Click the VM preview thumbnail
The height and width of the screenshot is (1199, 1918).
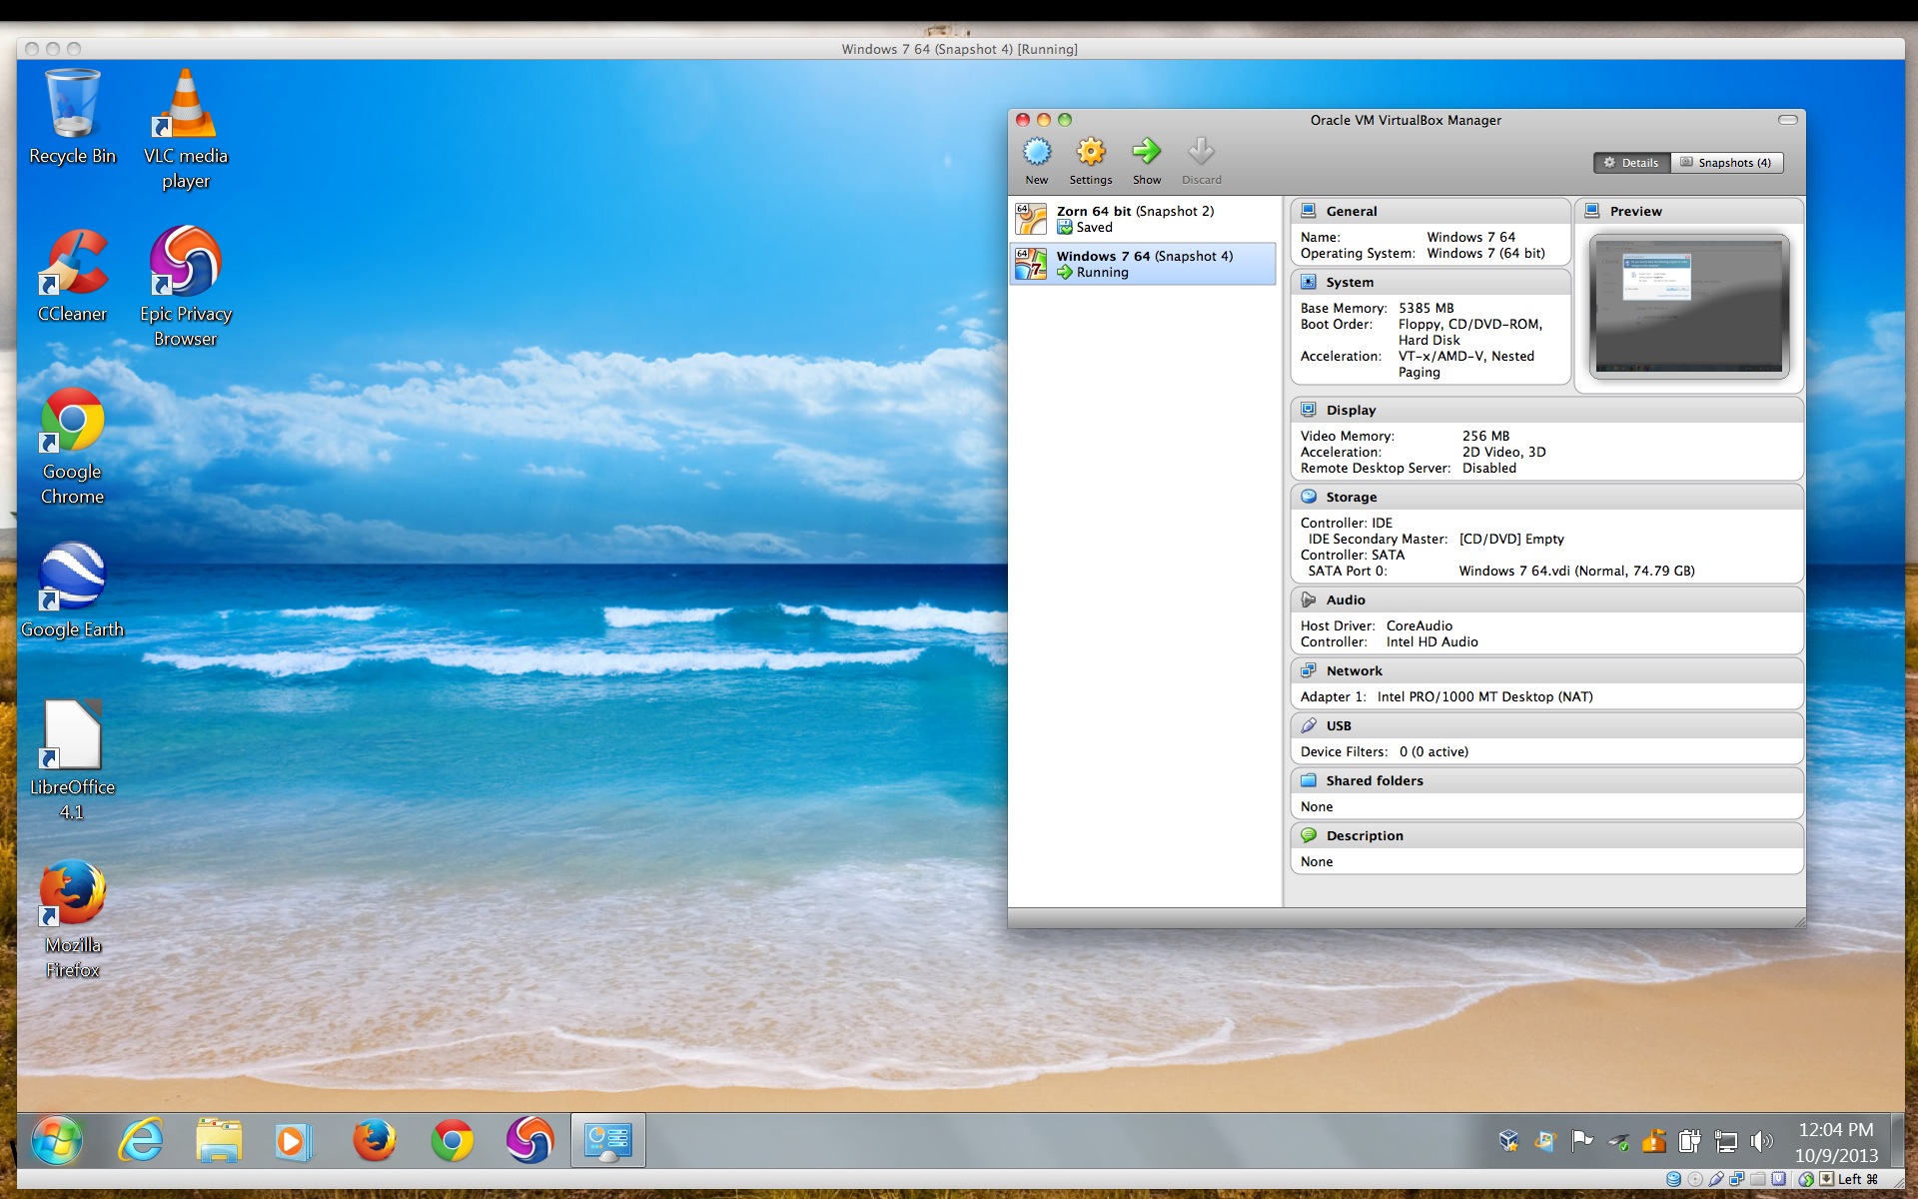(1688, 305)
